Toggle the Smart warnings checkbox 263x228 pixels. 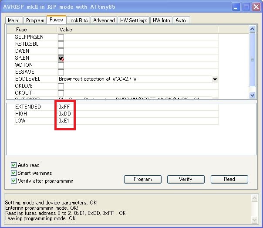[14, 173]
